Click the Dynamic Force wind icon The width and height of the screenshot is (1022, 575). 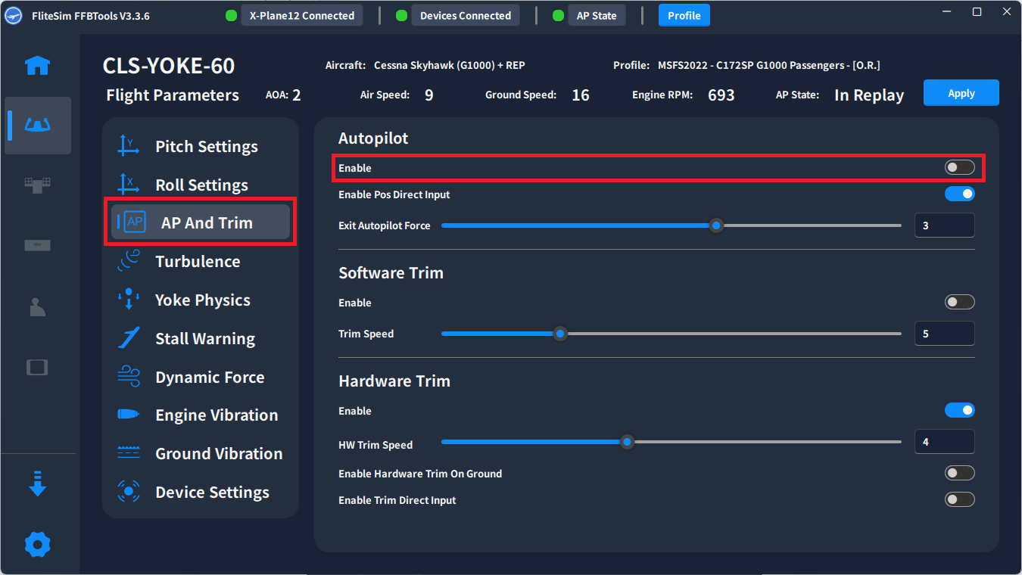click(x=129, y=377)
